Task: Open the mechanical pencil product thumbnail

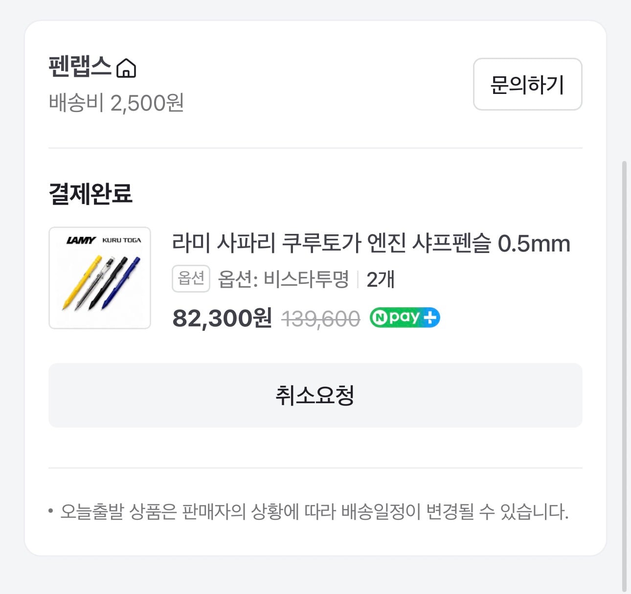Action: [100, 278]
